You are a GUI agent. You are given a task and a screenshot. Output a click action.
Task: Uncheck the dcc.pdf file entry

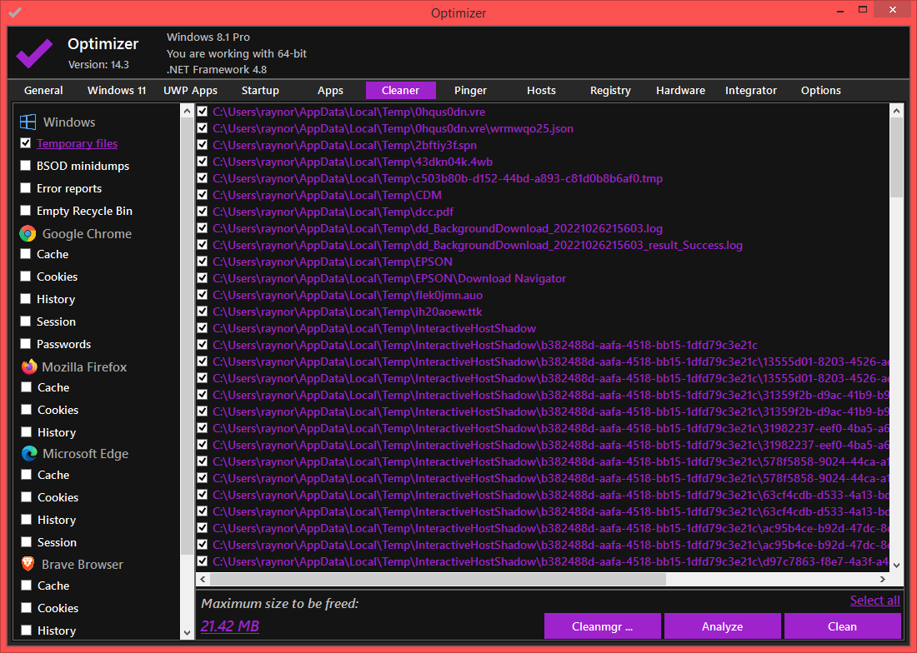click(x=203, y=212)
